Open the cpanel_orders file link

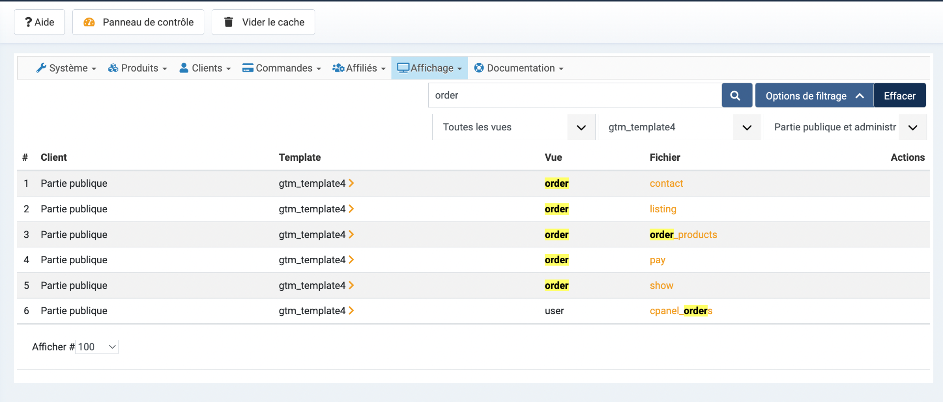(681, 311)
